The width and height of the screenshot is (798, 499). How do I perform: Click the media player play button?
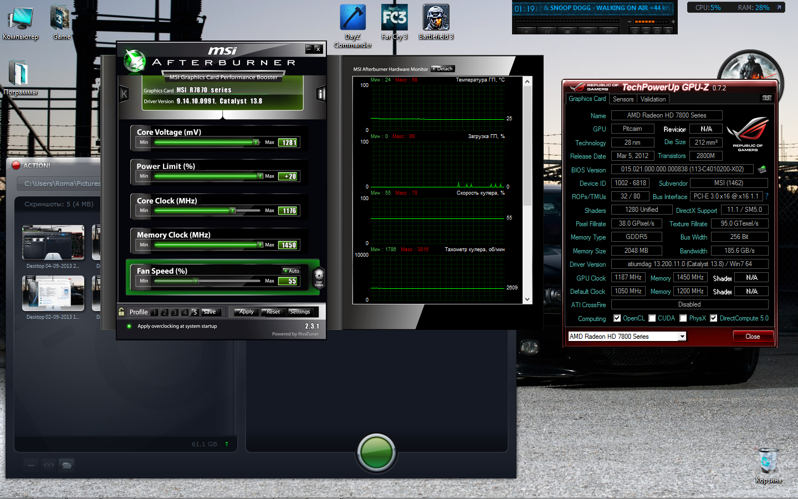(x=526, y=31)
